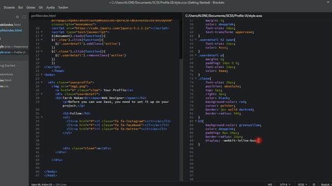Click 'Your Profile' link text on line 26
332x186 pixels.
click(115, 90)
